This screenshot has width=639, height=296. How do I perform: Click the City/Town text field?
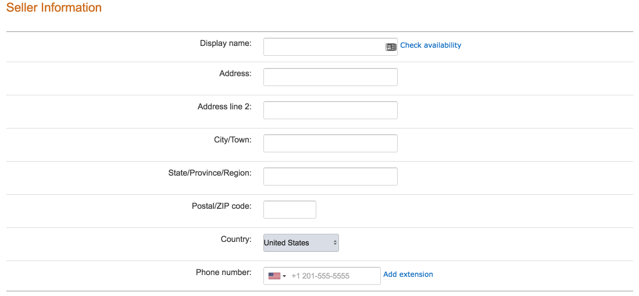pos(330,143)
